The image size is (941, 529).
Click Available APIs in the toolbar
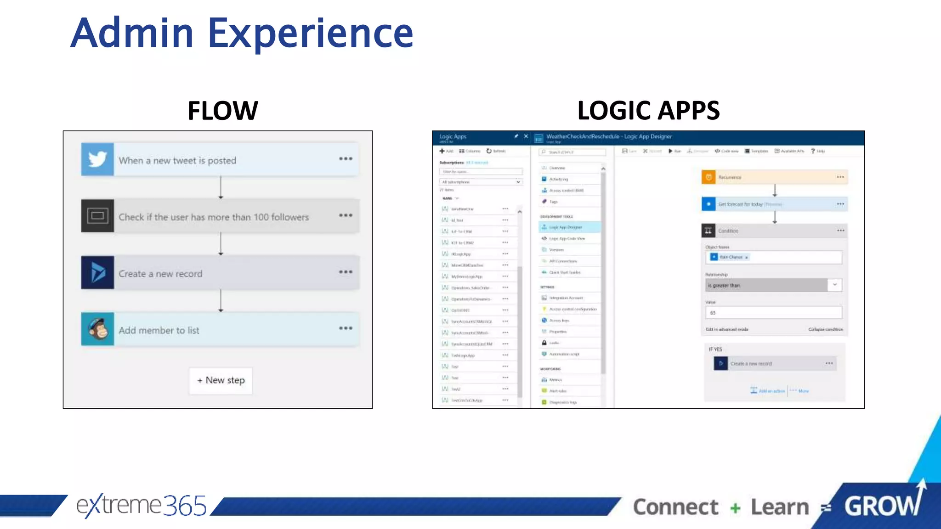pos(789,151)
